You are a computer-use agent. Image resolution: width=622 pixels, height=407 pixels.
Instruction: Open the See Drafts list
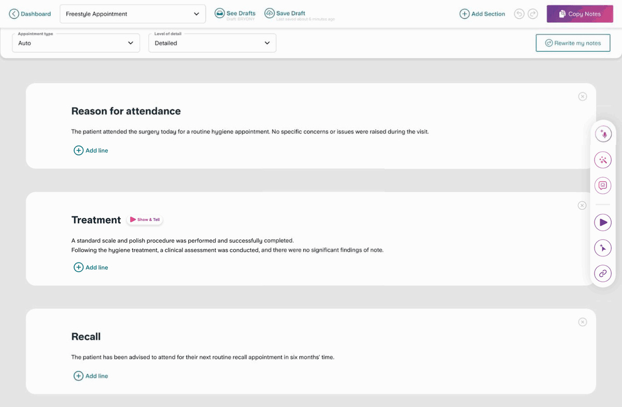[x=235, y=14]
